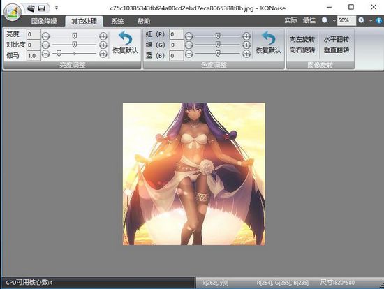Increase 伽马 with its plus button
The width and height of the screenshot is (384, 289).
tap(103, 54)
